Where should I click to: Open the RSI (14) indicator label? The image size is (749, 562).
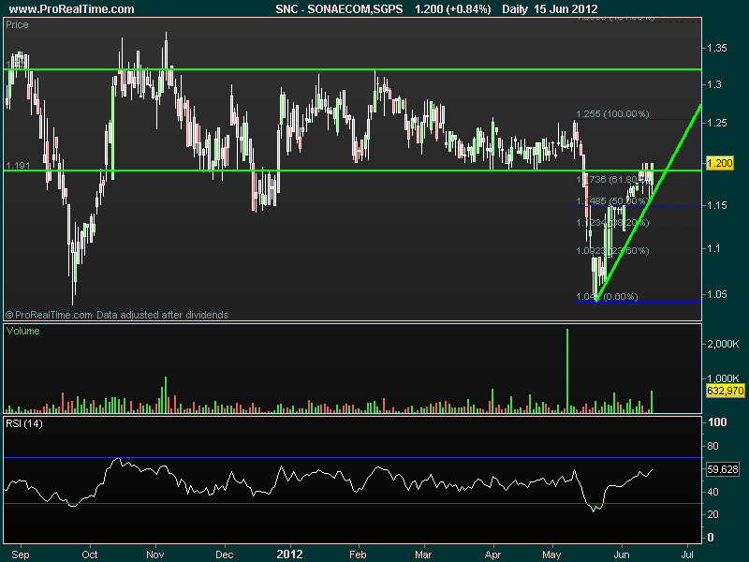pos(24,424)
